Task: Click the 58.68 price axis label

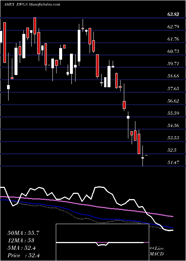Action: tap(173, 76)
